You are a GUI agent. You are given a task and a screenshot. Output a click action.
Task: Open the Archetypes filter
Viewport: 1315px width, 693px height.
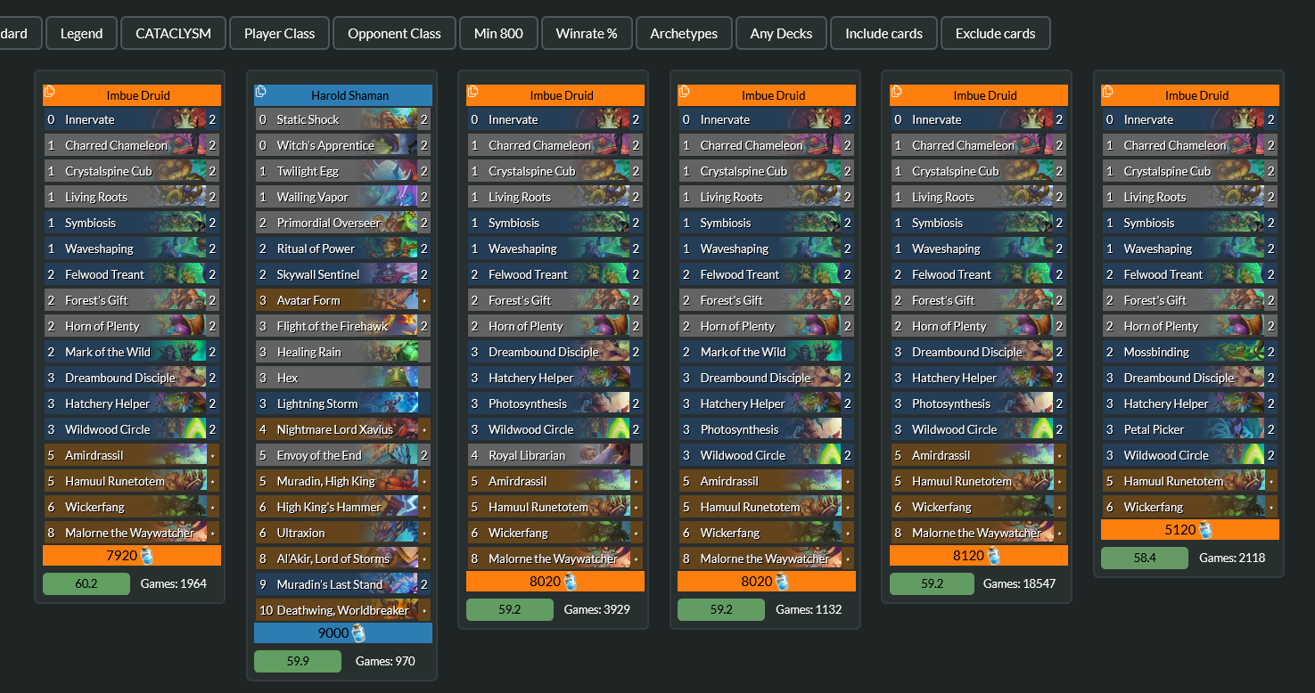tap(684, 34)
